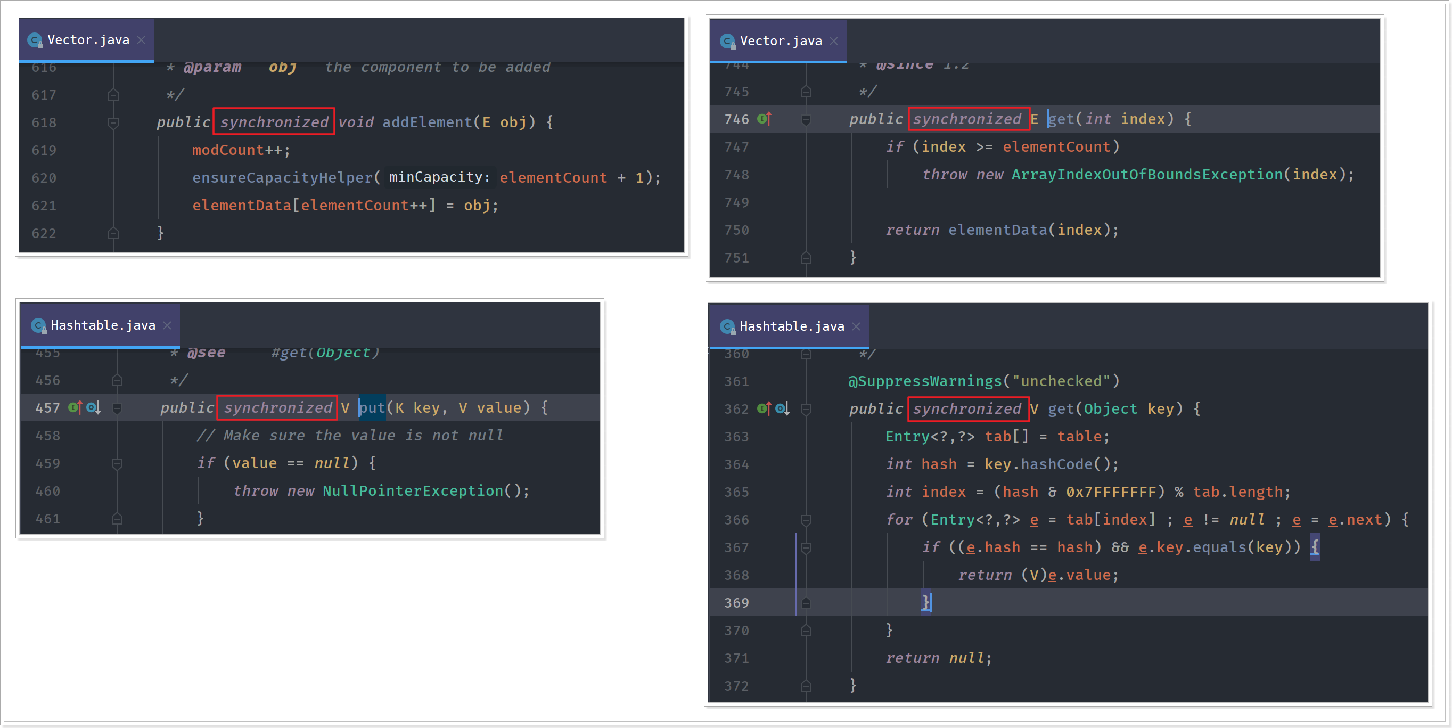This screenshot has width=1452, height=728.
Task: Close the top-right Vector.java tab
Action: (834, 41)
